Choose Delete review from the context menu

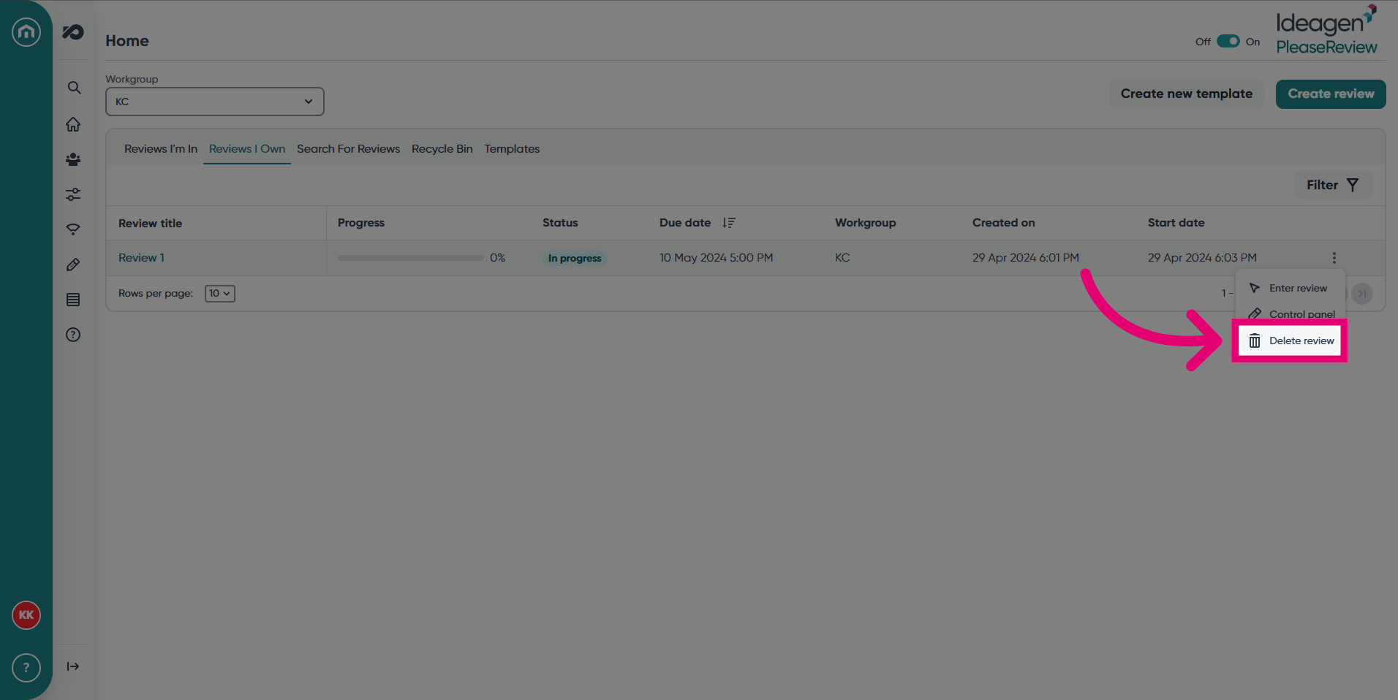1291,341
